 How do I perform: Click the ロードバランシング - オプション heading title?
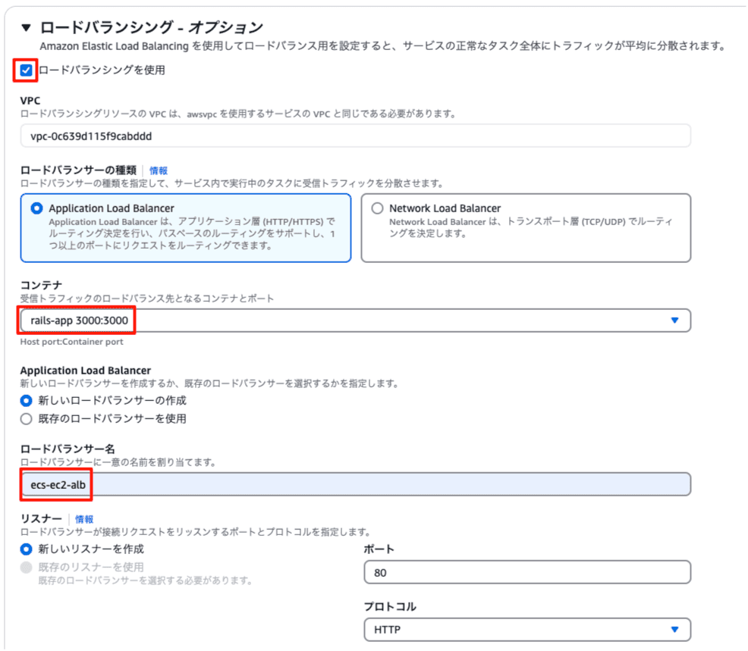pyautogui.click(x=151, y=28)
